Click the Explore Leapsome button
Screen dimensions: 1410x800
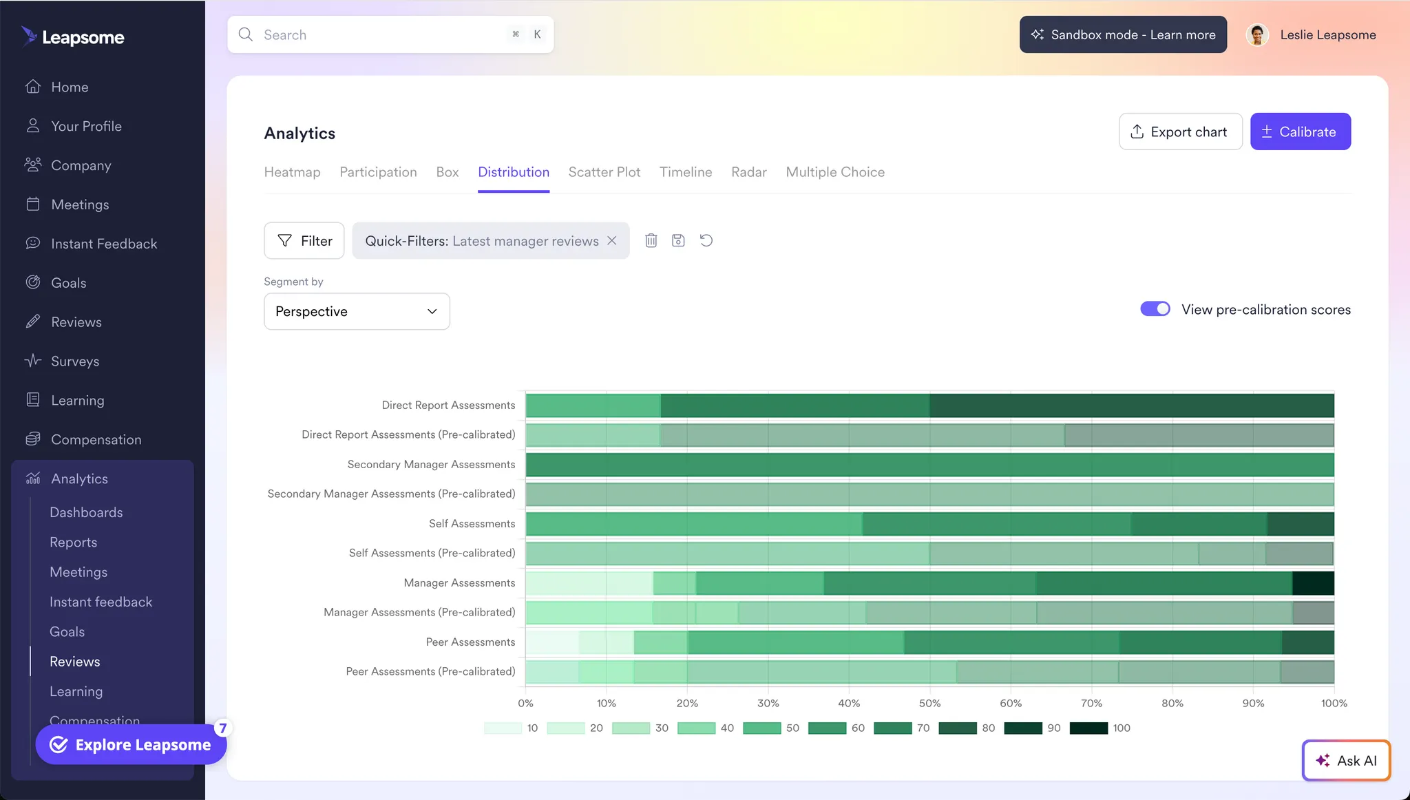(x=131, y=744)
